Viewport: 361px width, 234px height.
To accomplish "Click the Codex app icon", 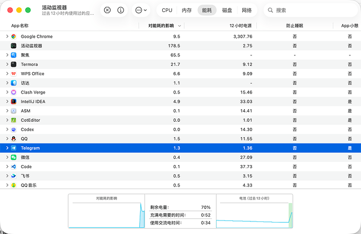I will [x=14, y=130].
